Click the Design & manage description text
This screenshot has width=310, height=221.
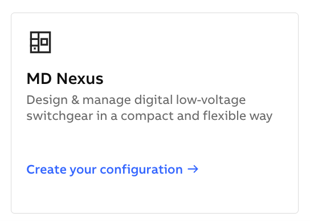[149, 107]
